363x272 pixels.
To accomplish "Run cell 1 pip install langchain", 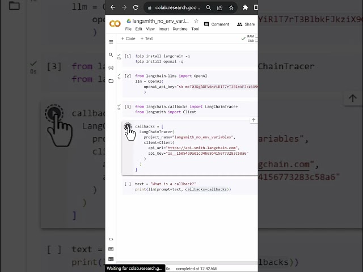I will point(128,56).
